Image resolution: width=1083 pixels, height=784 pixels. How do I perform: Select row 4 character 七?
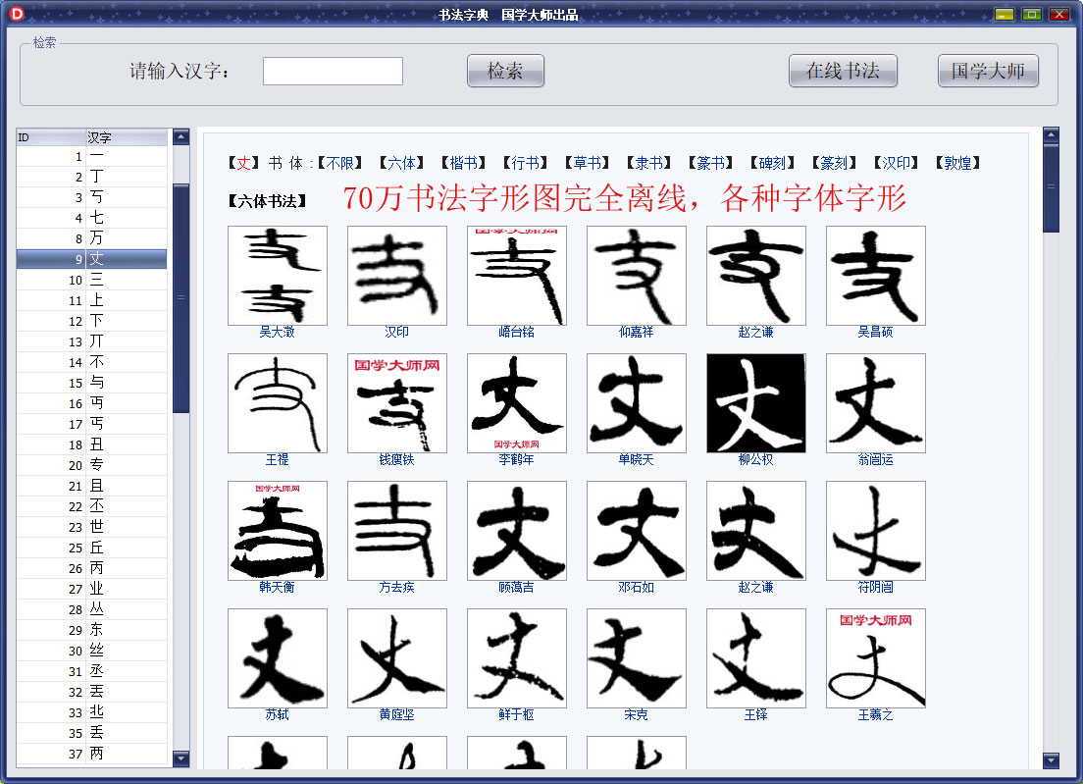point(92,218)
